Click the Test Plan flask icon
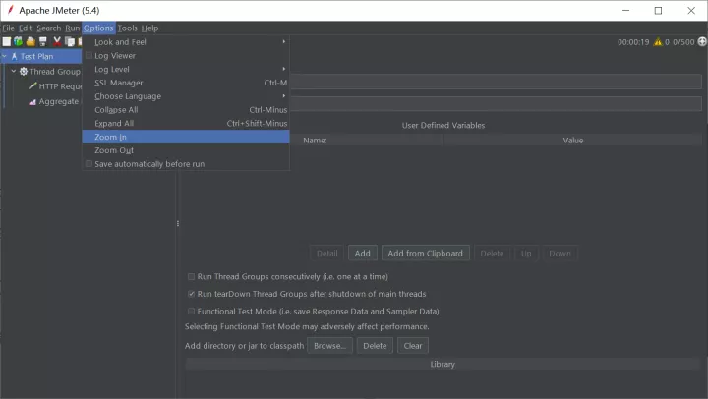The width and height of the screenshot is (708, 399). [14, 56]
